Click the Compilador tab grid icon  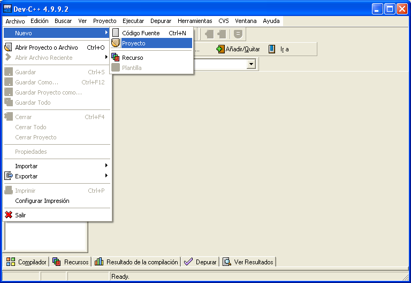[x=11, y=262]
